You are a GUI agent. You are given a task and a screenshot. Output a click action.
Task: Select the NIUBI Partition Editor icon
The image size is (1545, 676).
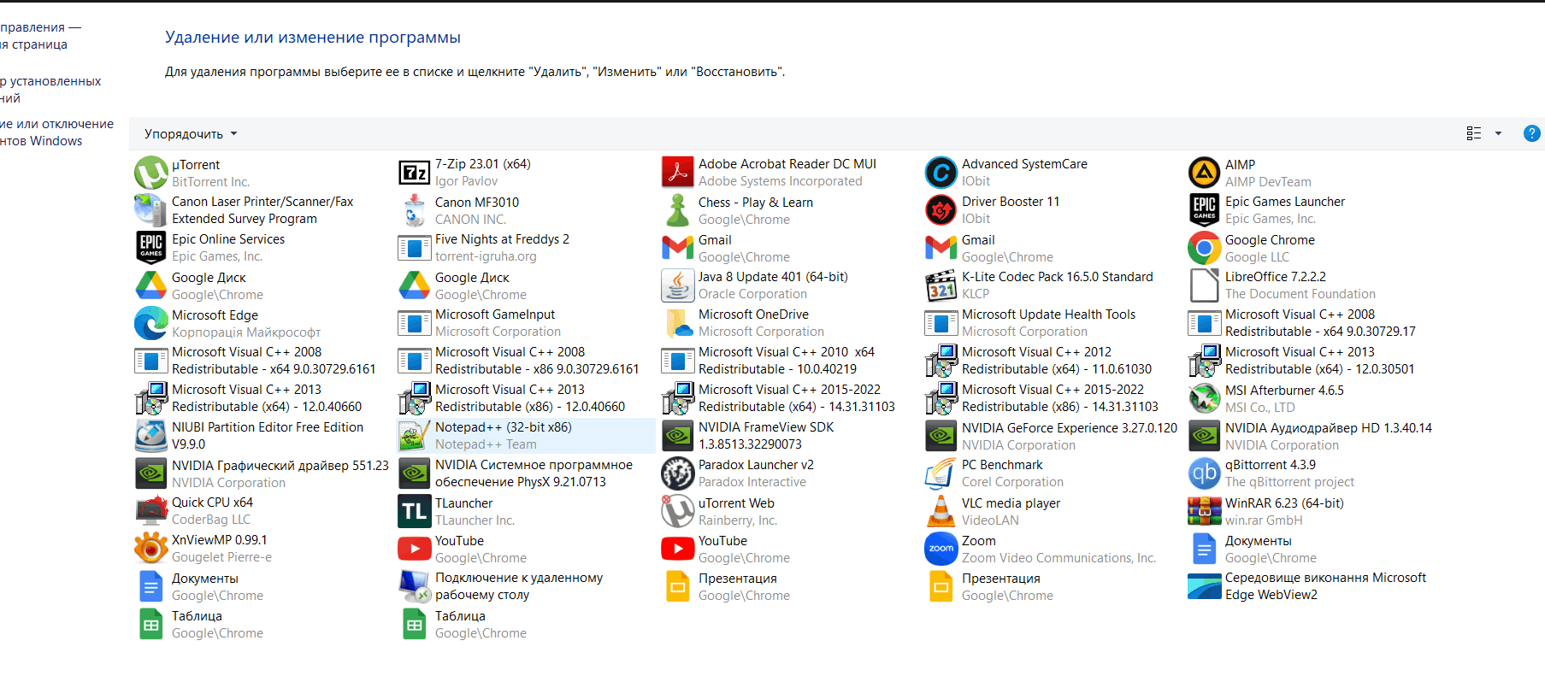coord(151,436)
